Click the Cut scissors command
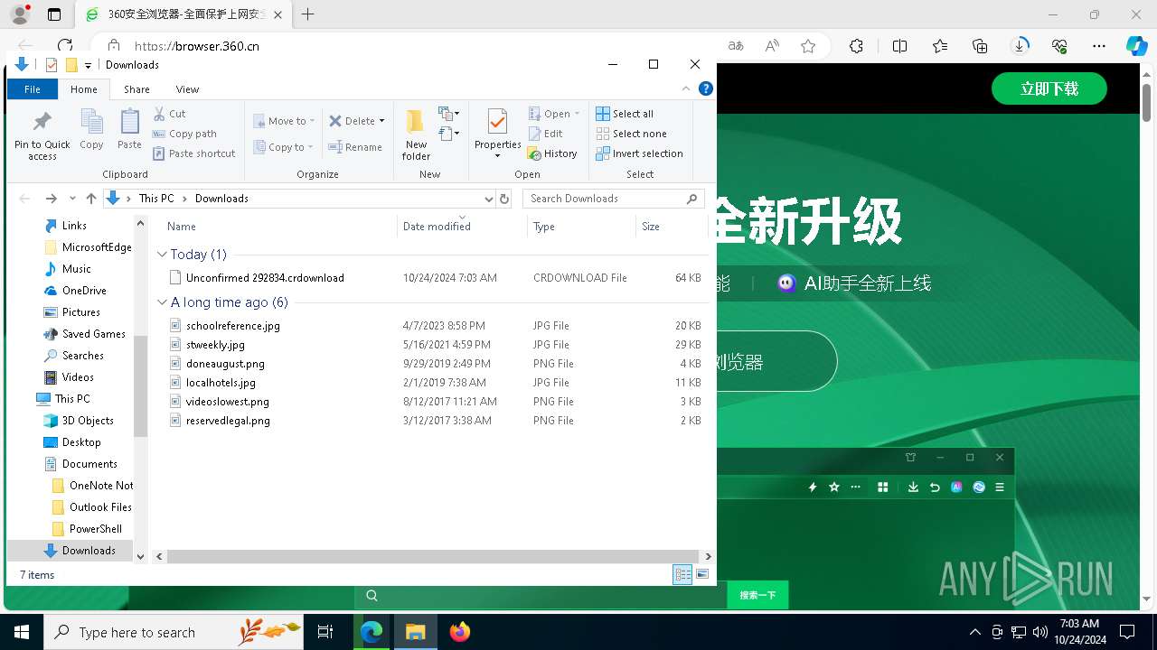Image resolution: width=1157 pixels, height=650 pixels. 170,114
